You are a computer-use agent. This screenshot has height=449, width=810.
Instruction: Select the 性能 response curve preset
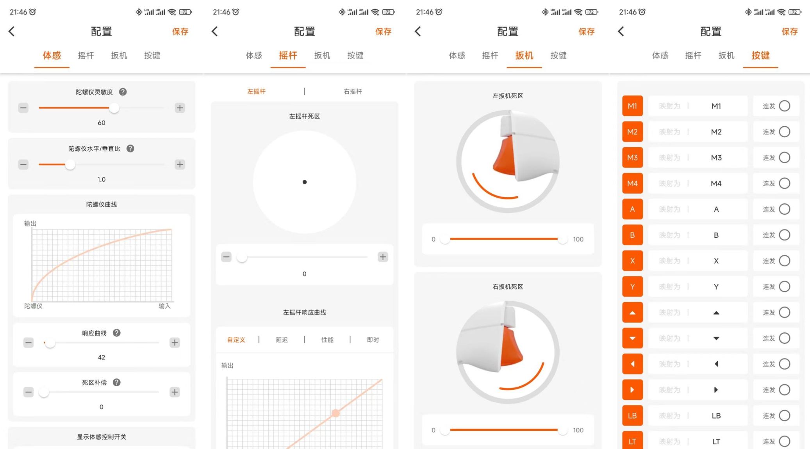[327, 340]
